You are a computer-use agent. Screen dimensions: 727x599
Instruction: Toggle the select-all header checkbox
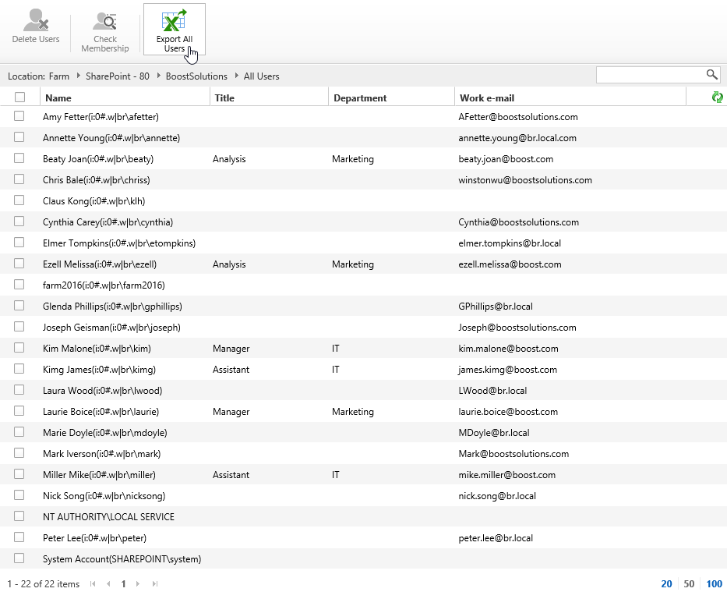(19, 97)
